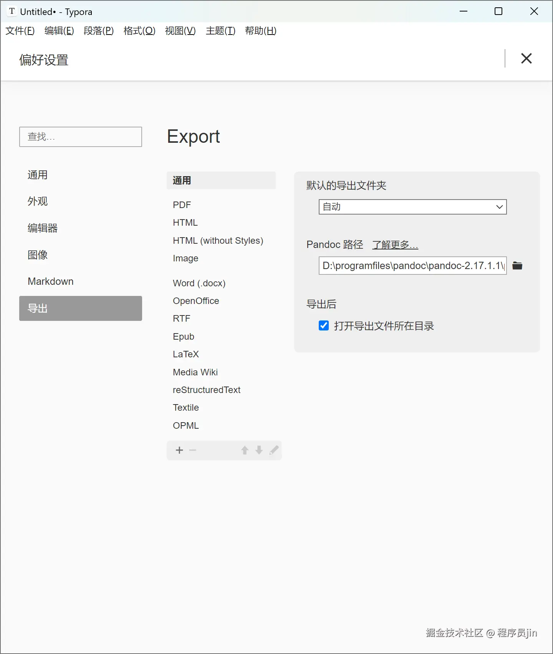
Task: Click the Pandoc path browse folder icon
Action: (x=517, y=266)
